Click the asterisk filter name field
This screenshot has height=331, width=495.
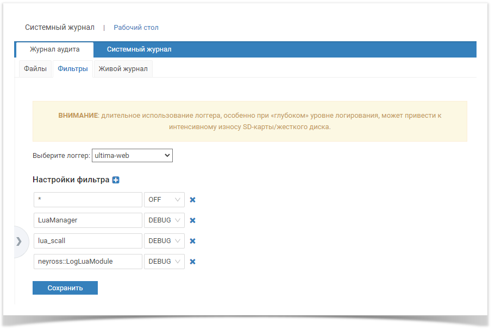pyautogui.click(x=87, y=200)
